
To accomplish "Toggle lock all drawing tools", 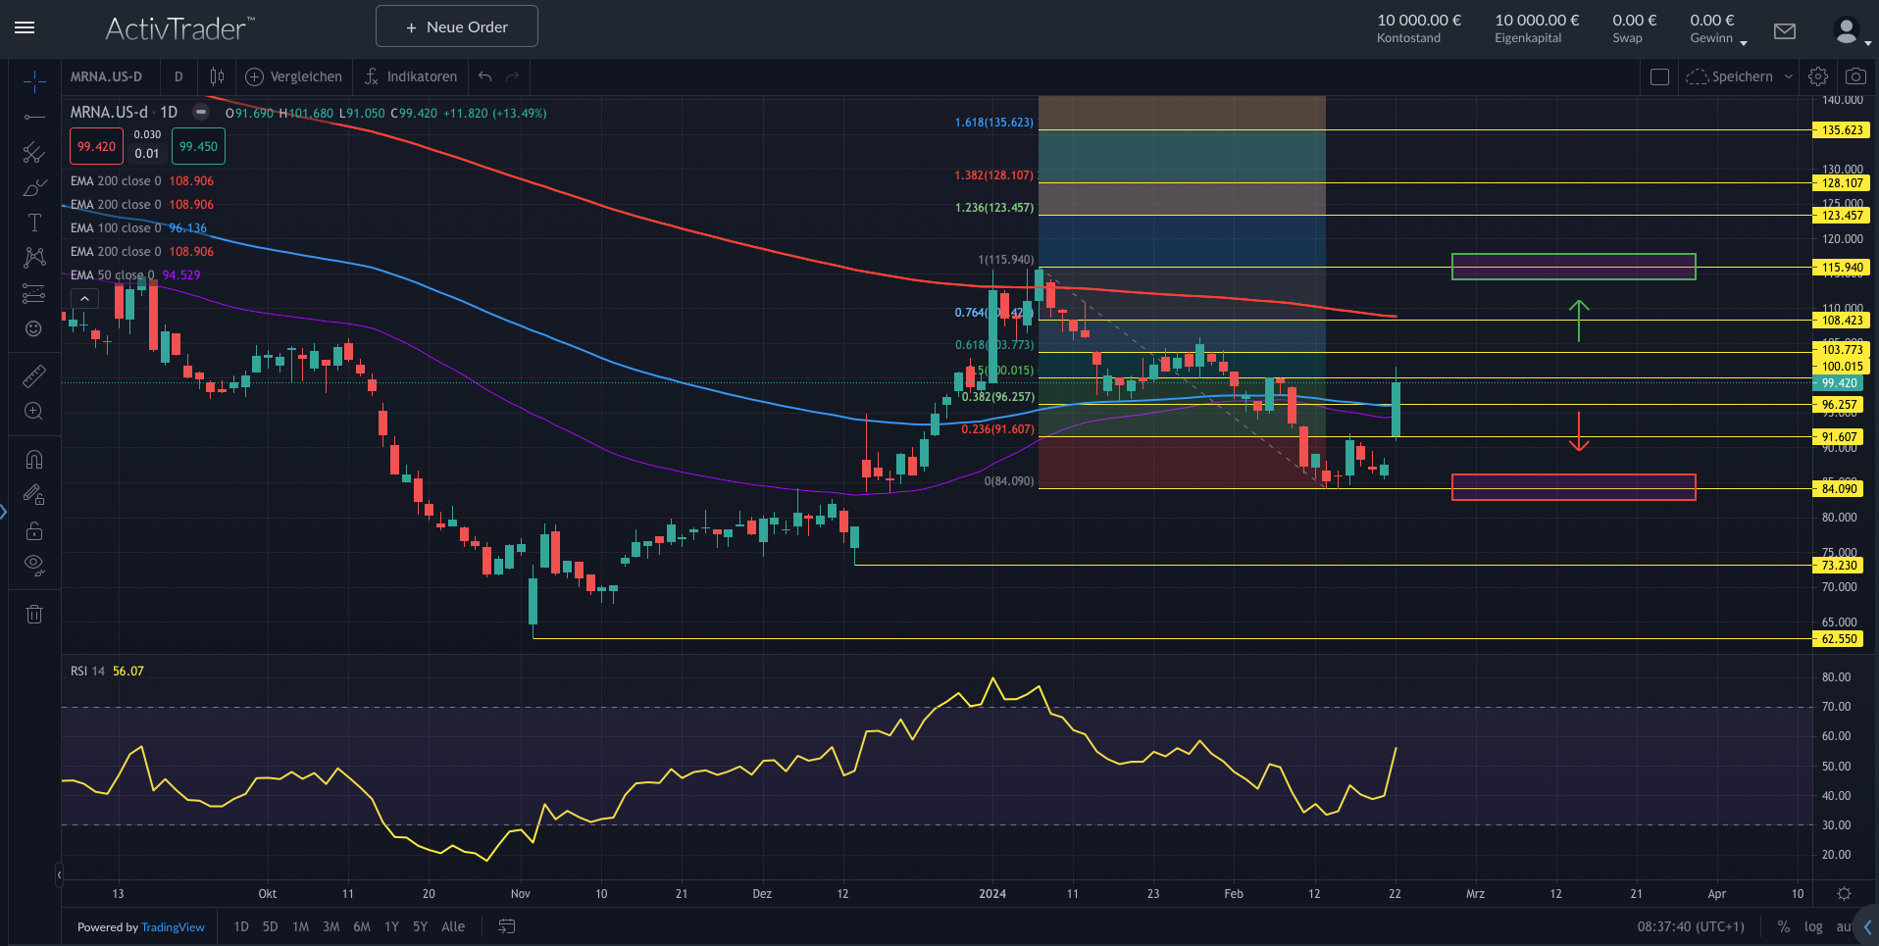I will tap(34, 530).
